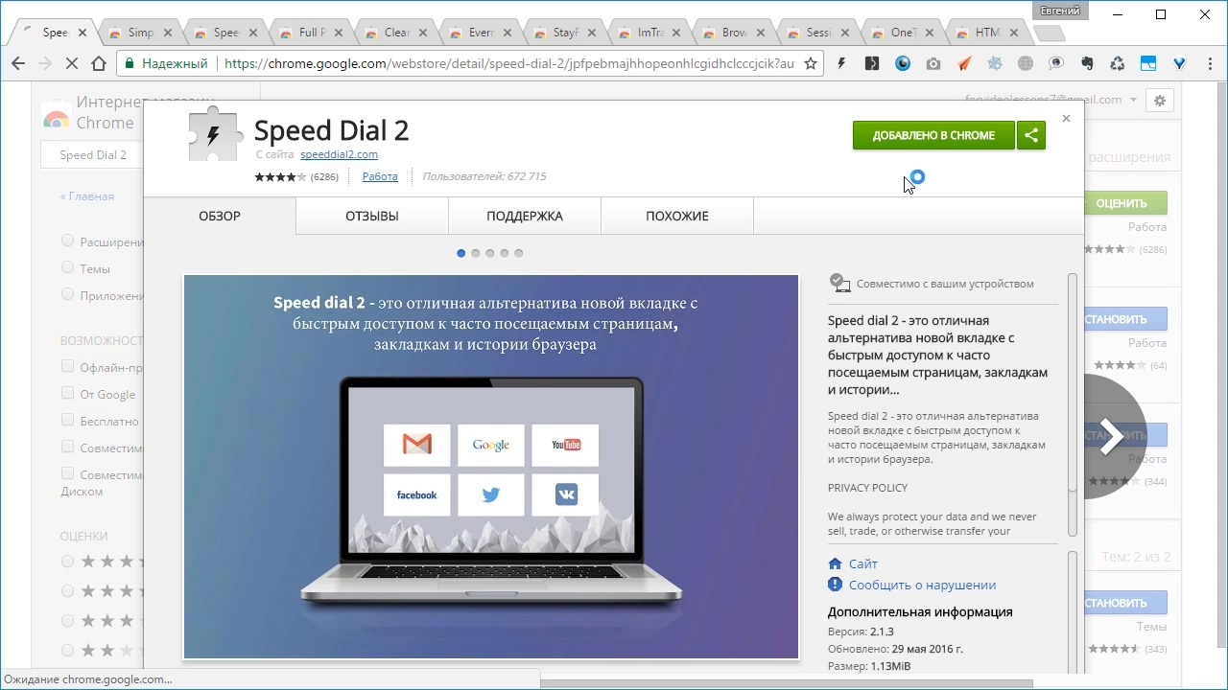Select the Темы radio button
Viewport: 1228px width, 690px height.
pos(67,268)
